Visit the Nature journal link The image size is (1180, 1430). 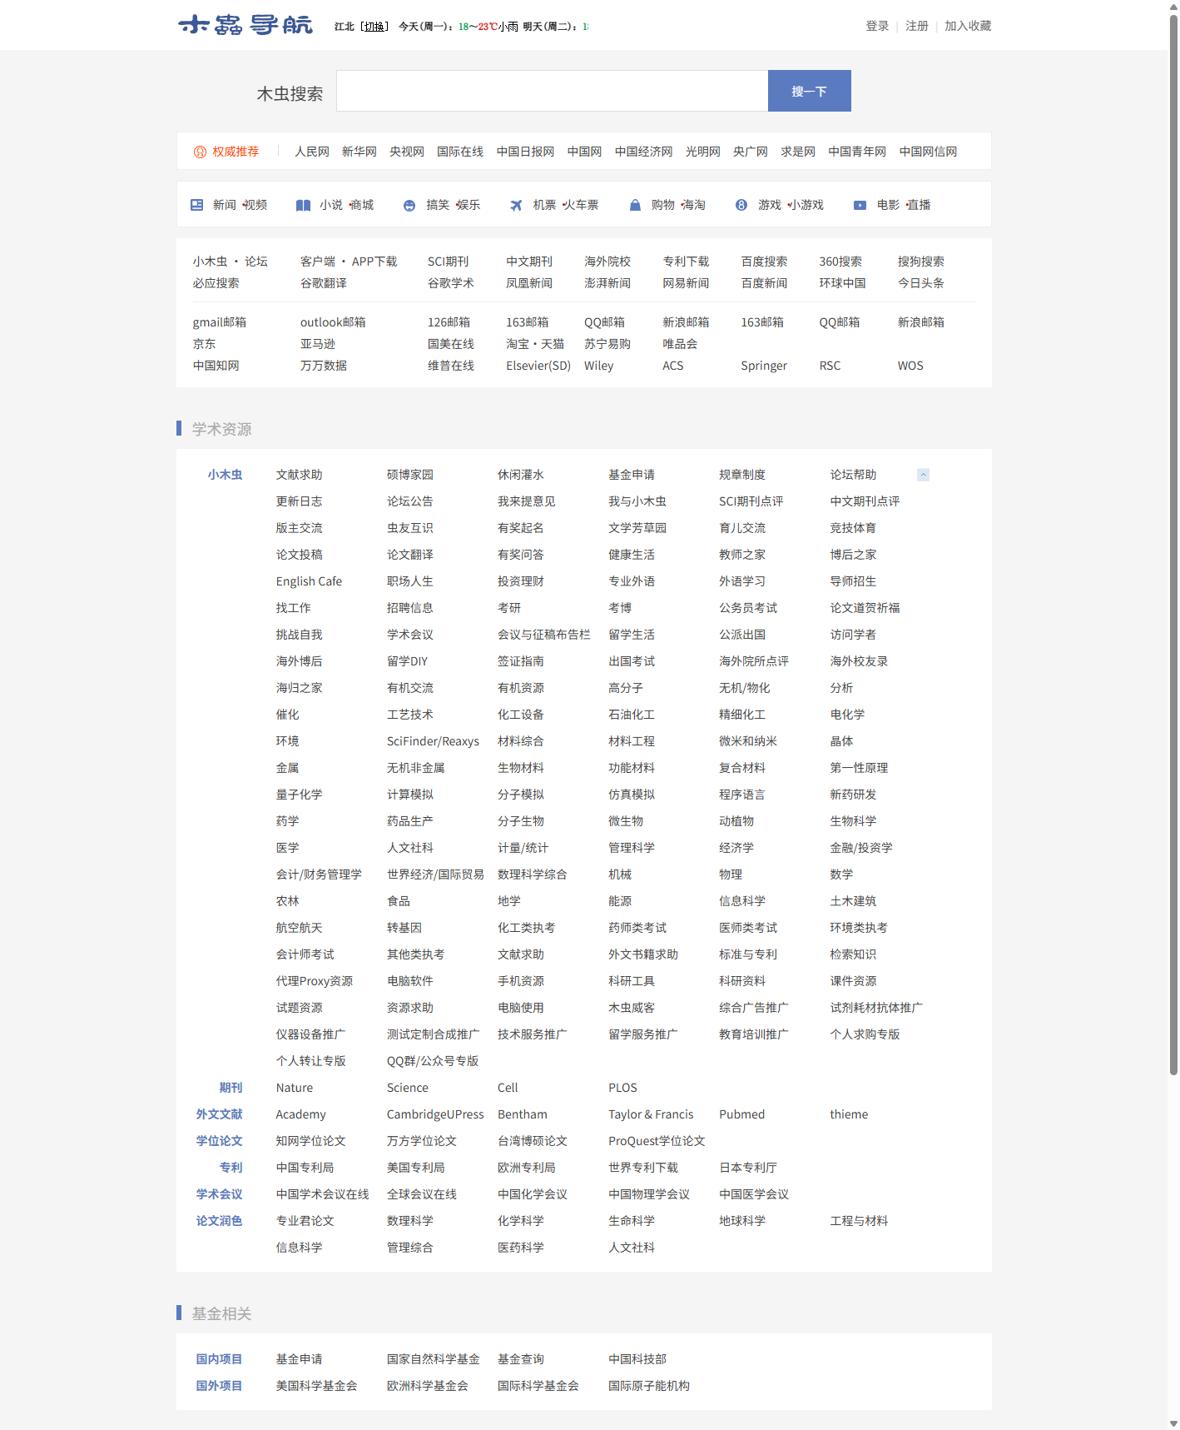295,1088
